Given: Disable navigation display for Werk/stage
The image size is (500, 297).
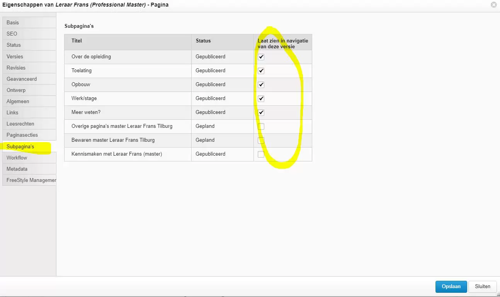Looking at the screenshot, I should tap(261, 98).
